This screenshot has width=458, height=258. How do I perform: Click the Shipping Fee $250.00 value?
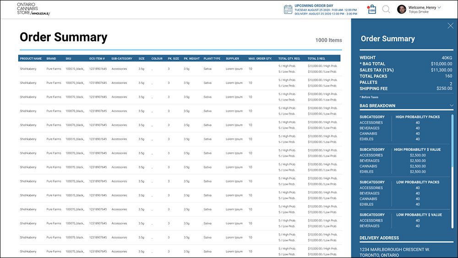coord(444,88)
